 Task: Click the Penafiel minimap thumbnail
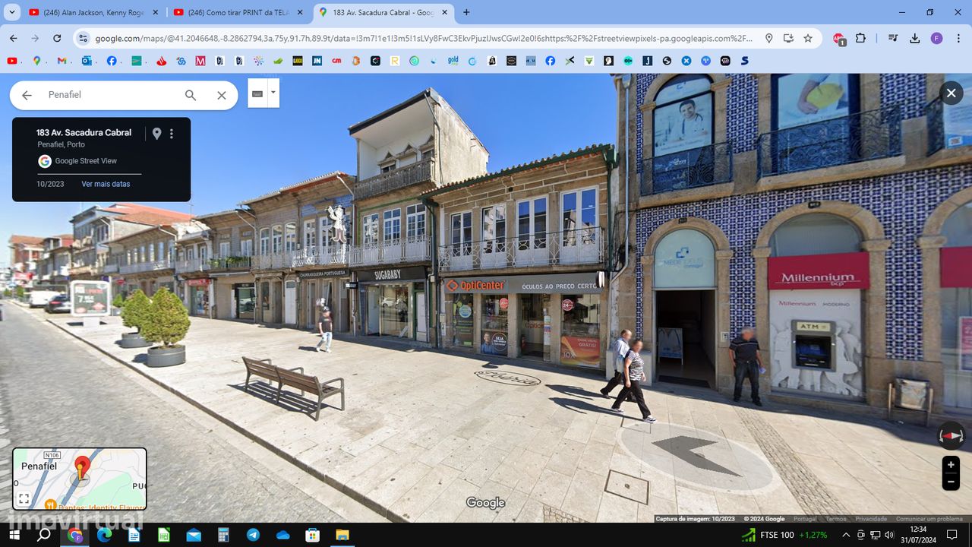tap(80, 479)
